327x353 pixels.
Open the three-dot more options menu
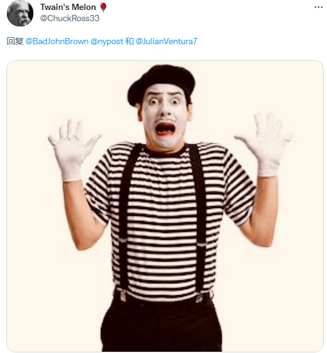[x=318, y=7]
